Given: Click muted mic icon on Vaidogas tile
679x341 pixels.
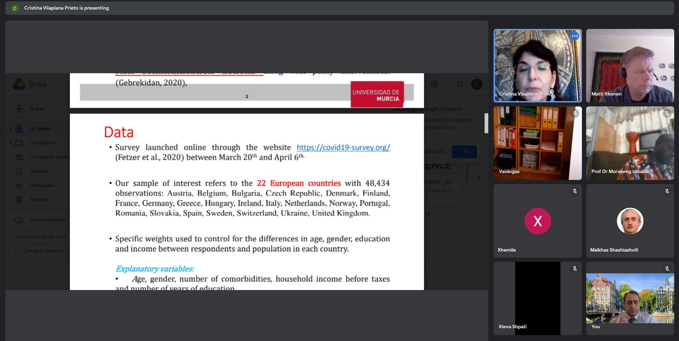Looking at the screenshot, I should click(x=574, y=114).
